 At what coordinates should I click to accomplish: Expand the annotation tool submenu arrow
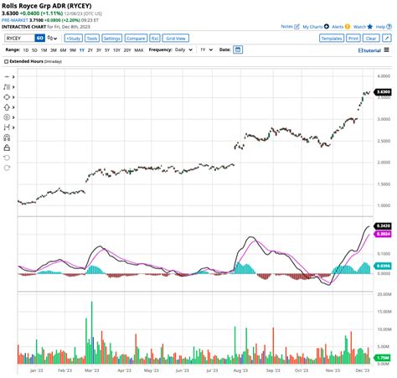coord(13,87)
